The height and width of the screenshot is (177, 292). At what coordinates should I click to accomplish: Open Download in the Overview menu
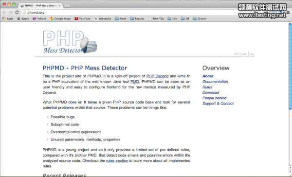point(211,92)
